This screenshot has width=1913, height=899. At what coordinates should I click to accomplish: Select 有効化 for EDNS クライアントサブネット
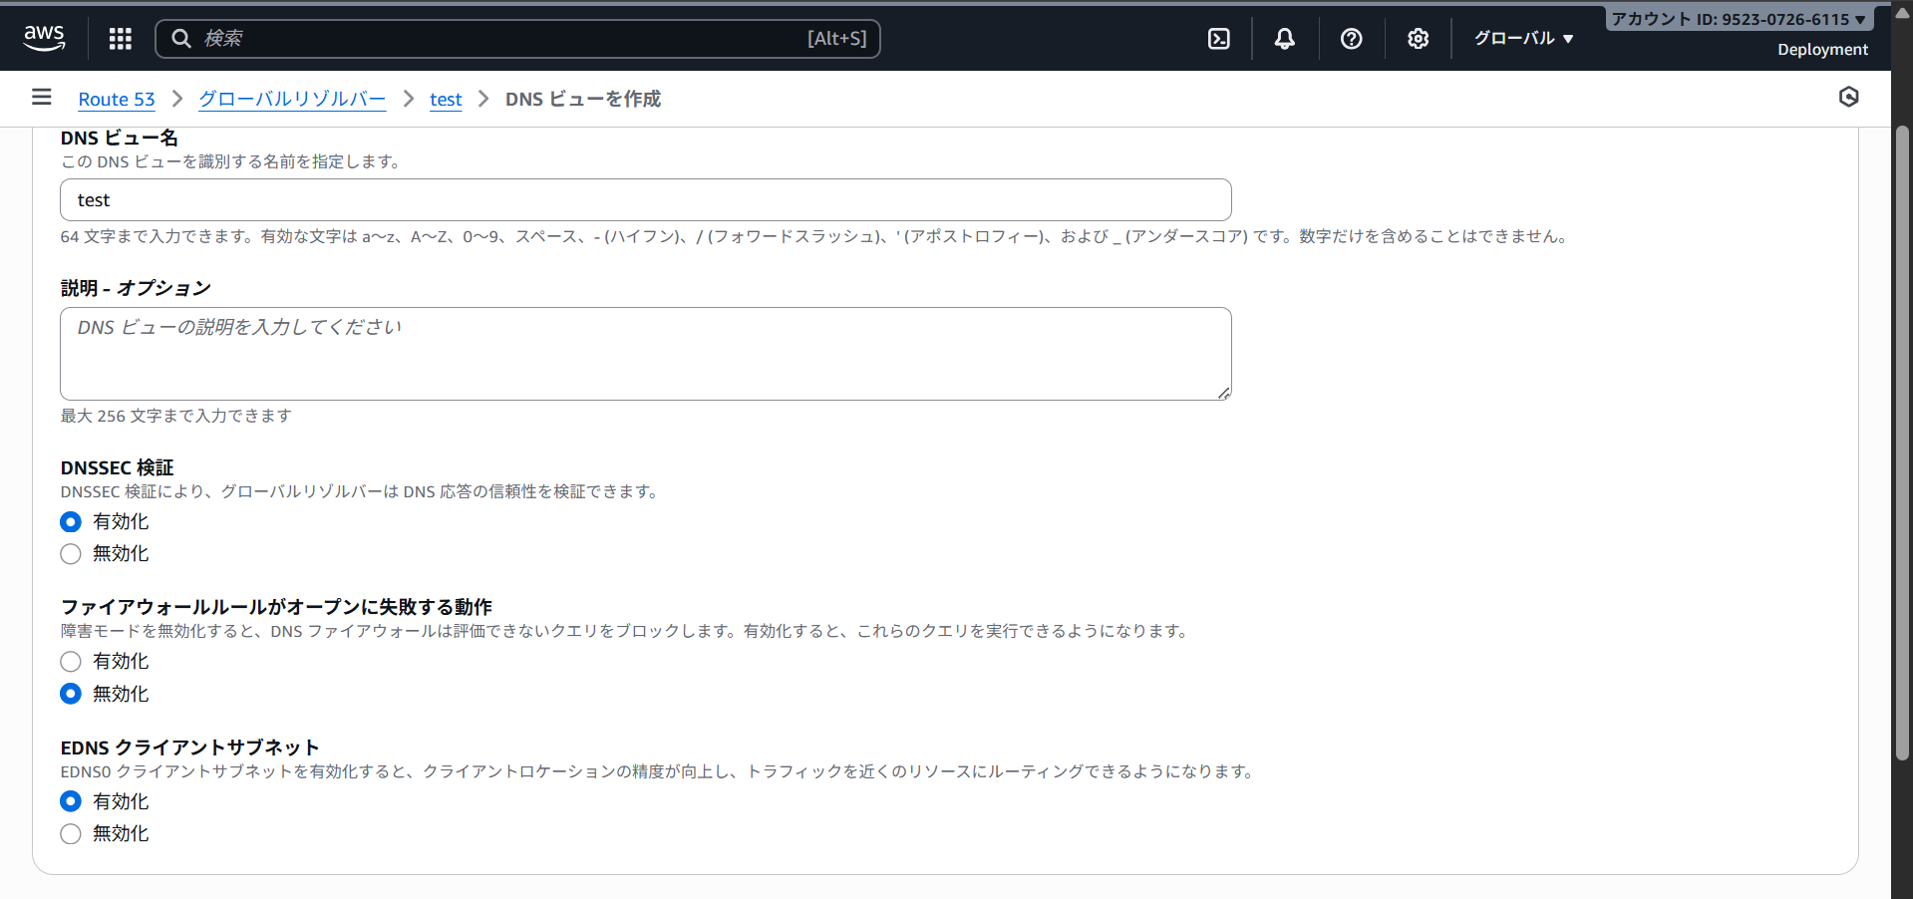tap(71, 801)
